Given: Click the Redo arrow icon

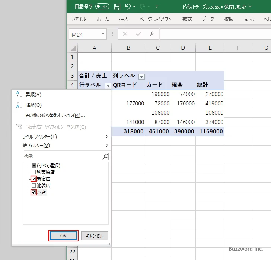Looking at the screenshot, I should pyautogui.click(x=143, y=7).
